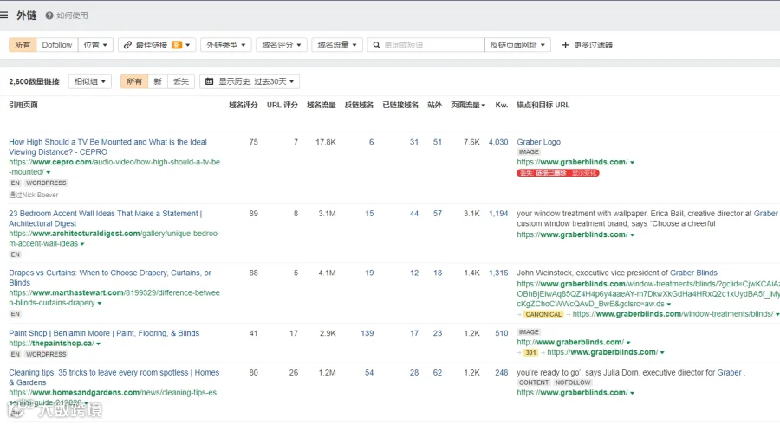Click the search magnifier icon
This screenshot has height=424, width=780.
[377, 45]
